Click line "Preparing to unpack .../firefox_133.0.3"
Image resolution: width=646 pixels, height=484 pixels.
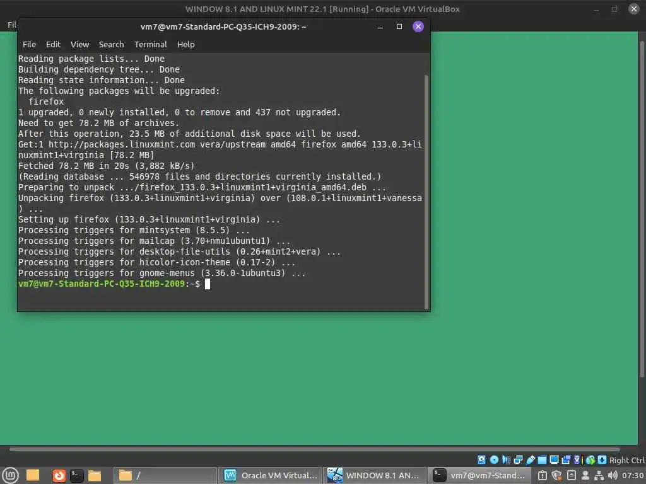203,187
